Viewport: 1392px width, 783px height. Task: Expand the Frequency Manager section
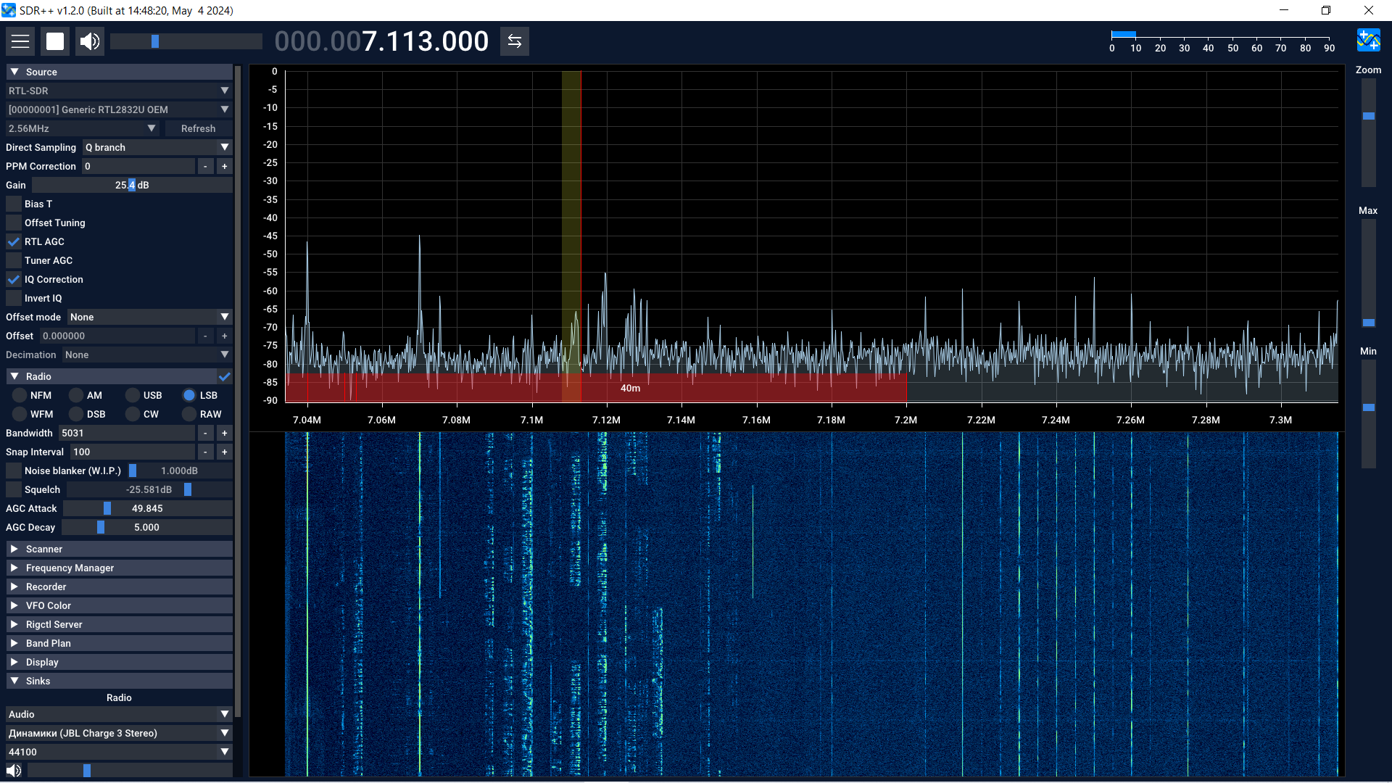click(119, 568)
